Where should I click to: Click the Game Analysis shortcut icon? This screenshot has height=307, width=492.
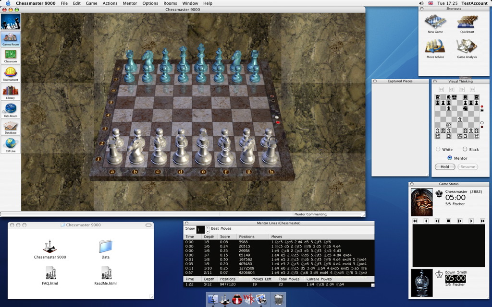pos(467,49)
